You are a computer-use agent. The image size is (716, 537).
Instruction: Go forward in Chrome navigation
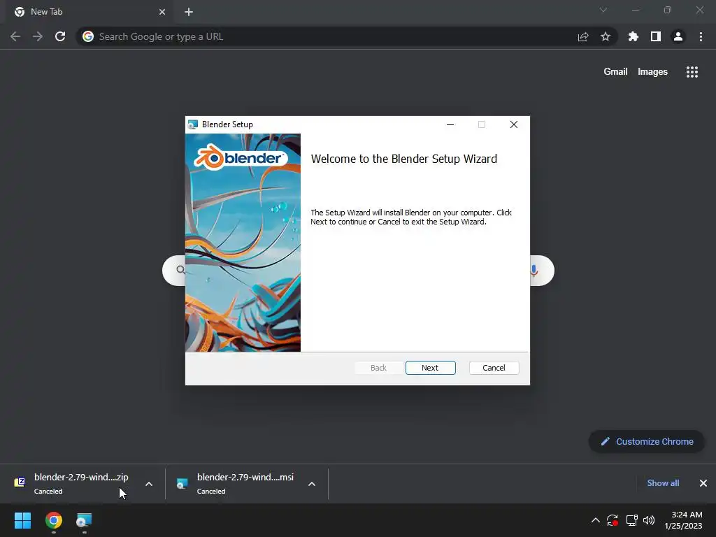38,36
